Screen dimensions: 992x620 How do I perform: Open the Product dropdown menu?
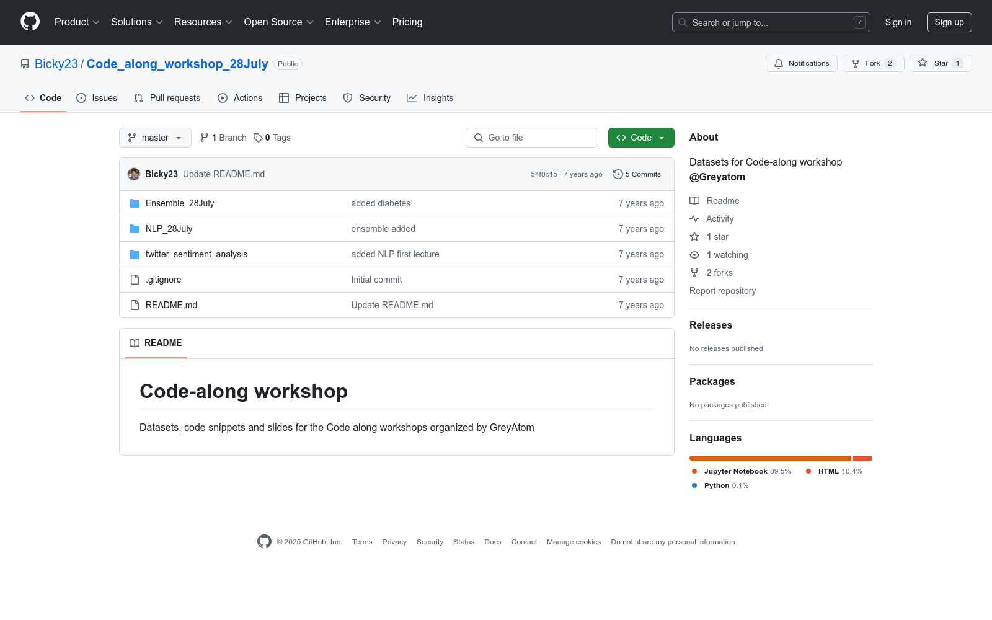77,22
